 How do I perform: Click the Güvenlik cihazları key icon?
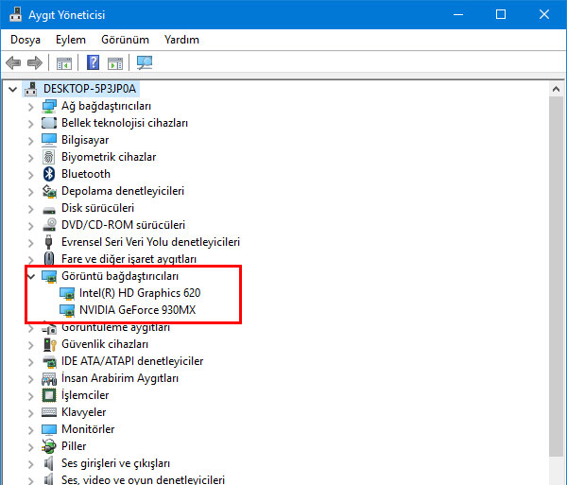tap(49, 344)
